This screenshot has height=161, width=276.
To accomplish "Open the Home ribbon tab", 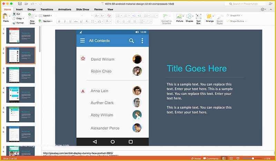I will pos(8,9).
